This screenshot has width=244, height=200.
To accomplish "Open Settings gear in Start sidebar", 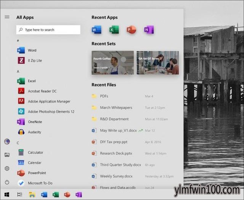I will pos(7,168).
